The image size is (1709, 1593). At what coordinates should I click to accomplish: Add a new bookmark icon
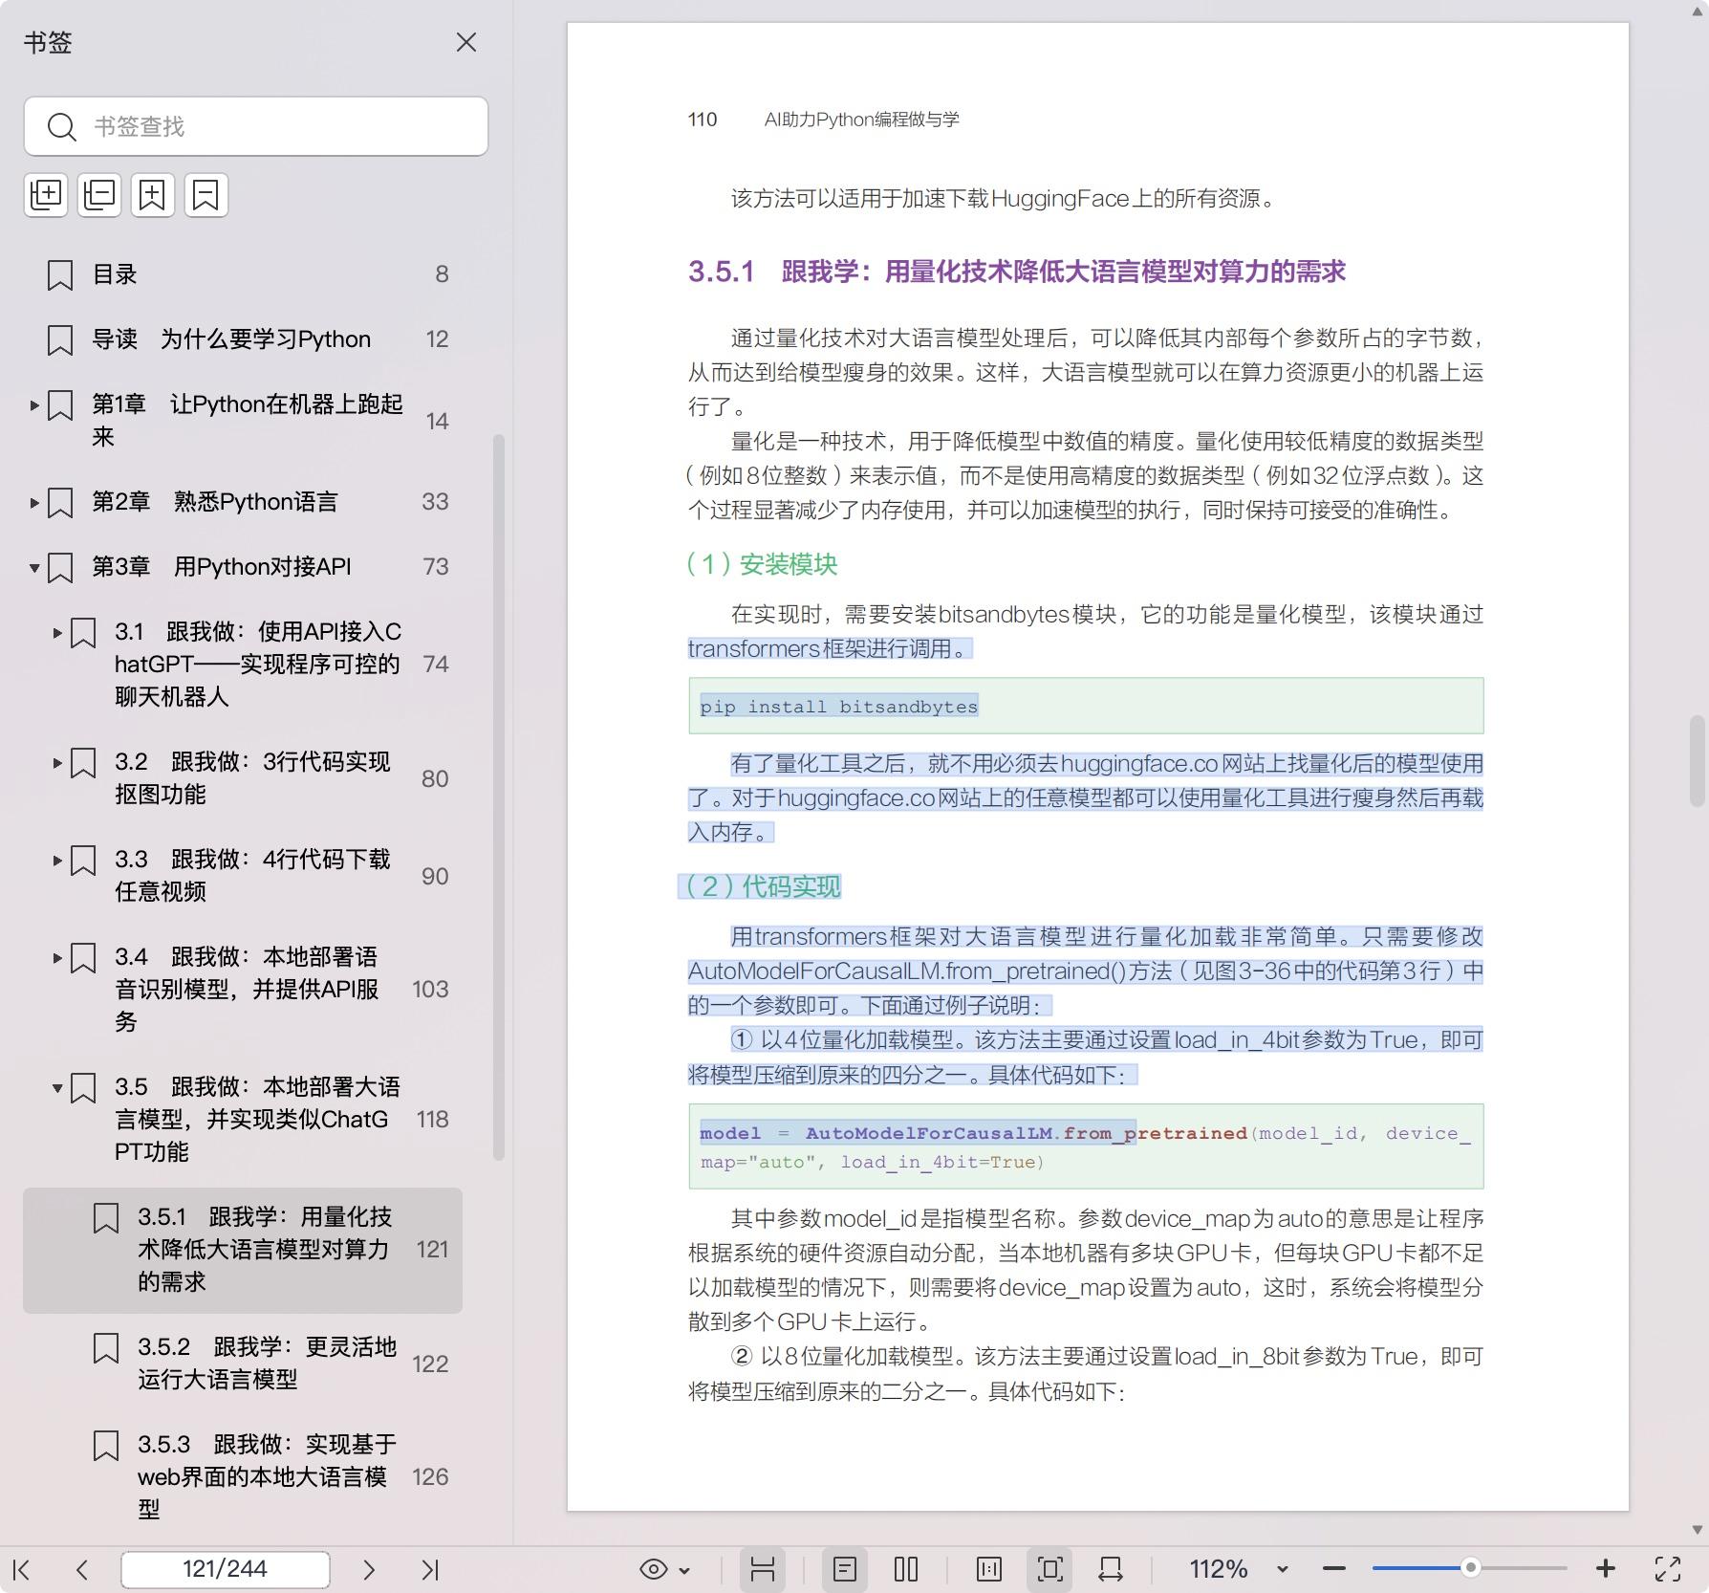coord(153,195)
